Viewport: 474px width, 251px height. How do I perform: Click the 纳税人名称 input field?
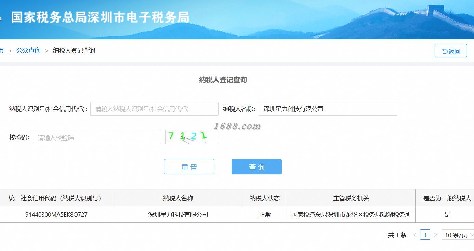(328, 109)
